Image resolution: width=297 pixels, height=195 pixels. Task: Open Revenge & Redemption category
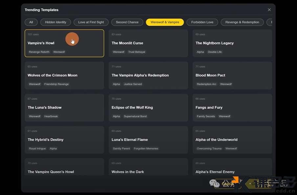pos(242,22)
